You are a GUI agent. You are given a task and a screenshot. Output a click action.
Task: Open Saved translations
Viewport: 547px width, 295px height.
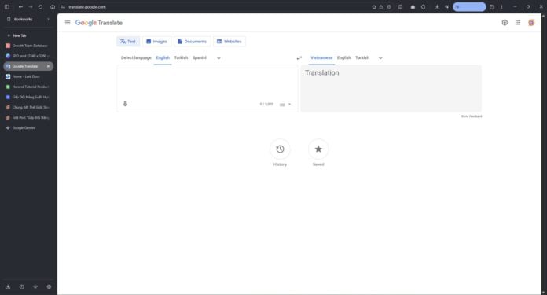click(x=318, y=149)
